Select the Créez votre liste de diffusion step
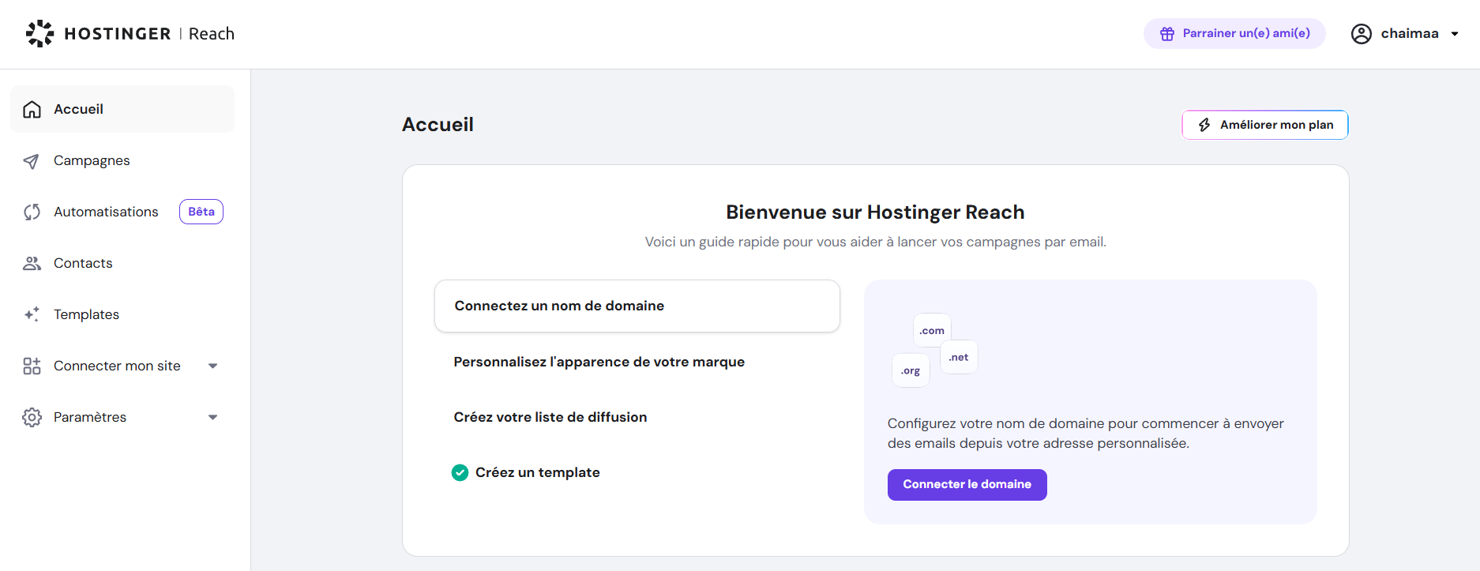The width and height of the screenshot is (1480, 571). point(550,417)
